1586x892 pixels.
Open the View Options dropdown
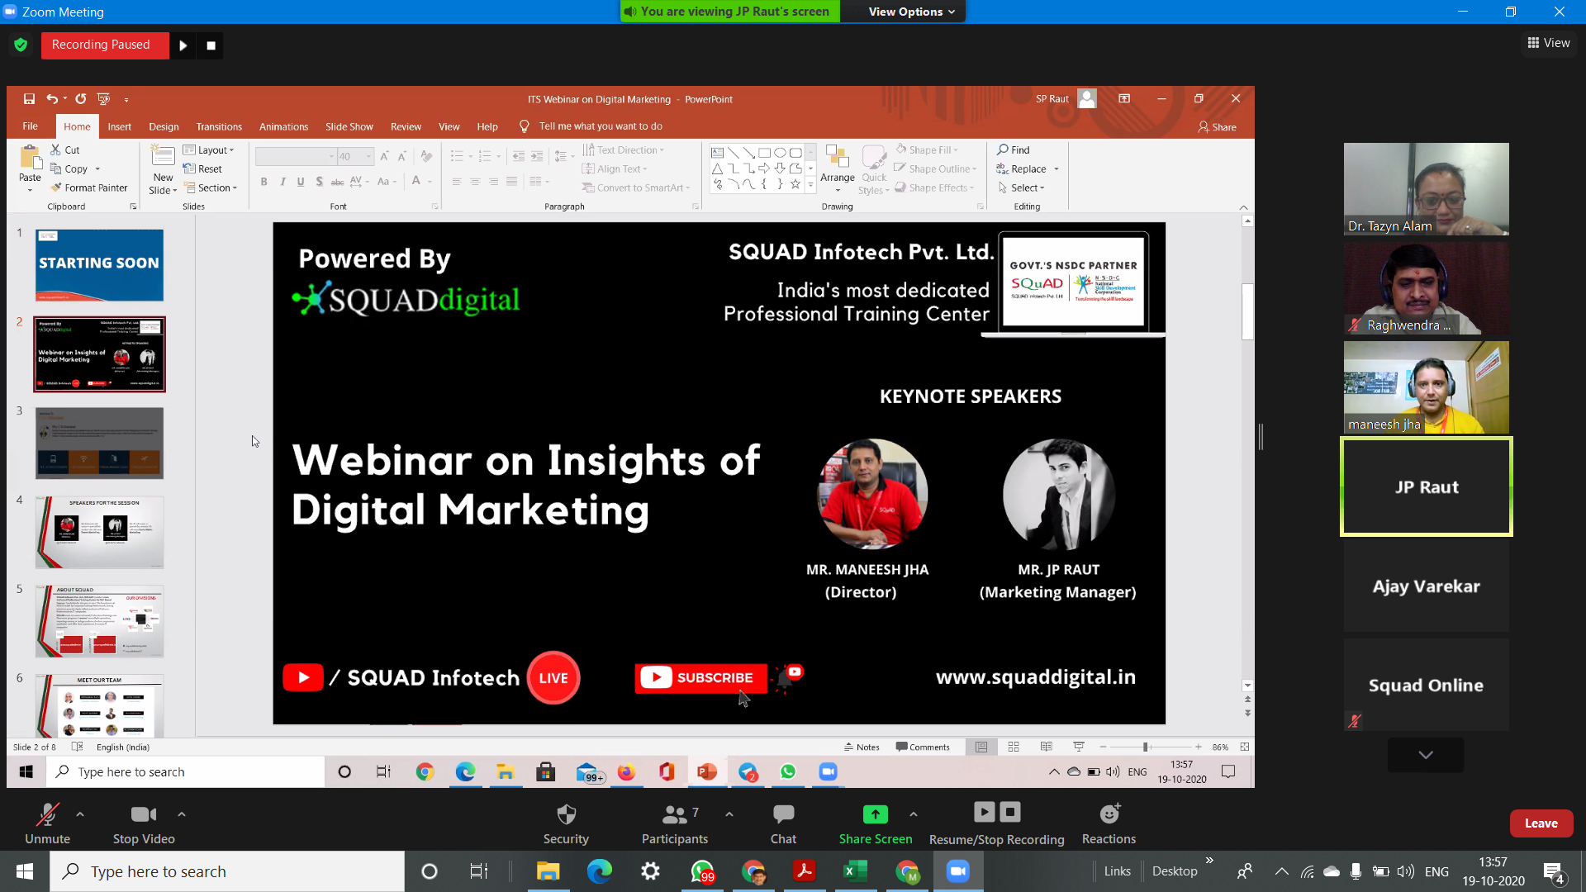pyautogui.click(x=911, y=12)
